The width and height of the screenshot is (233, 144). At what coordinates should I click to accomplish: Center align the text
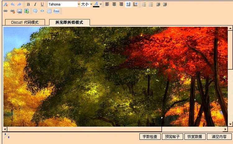[114, 4]
